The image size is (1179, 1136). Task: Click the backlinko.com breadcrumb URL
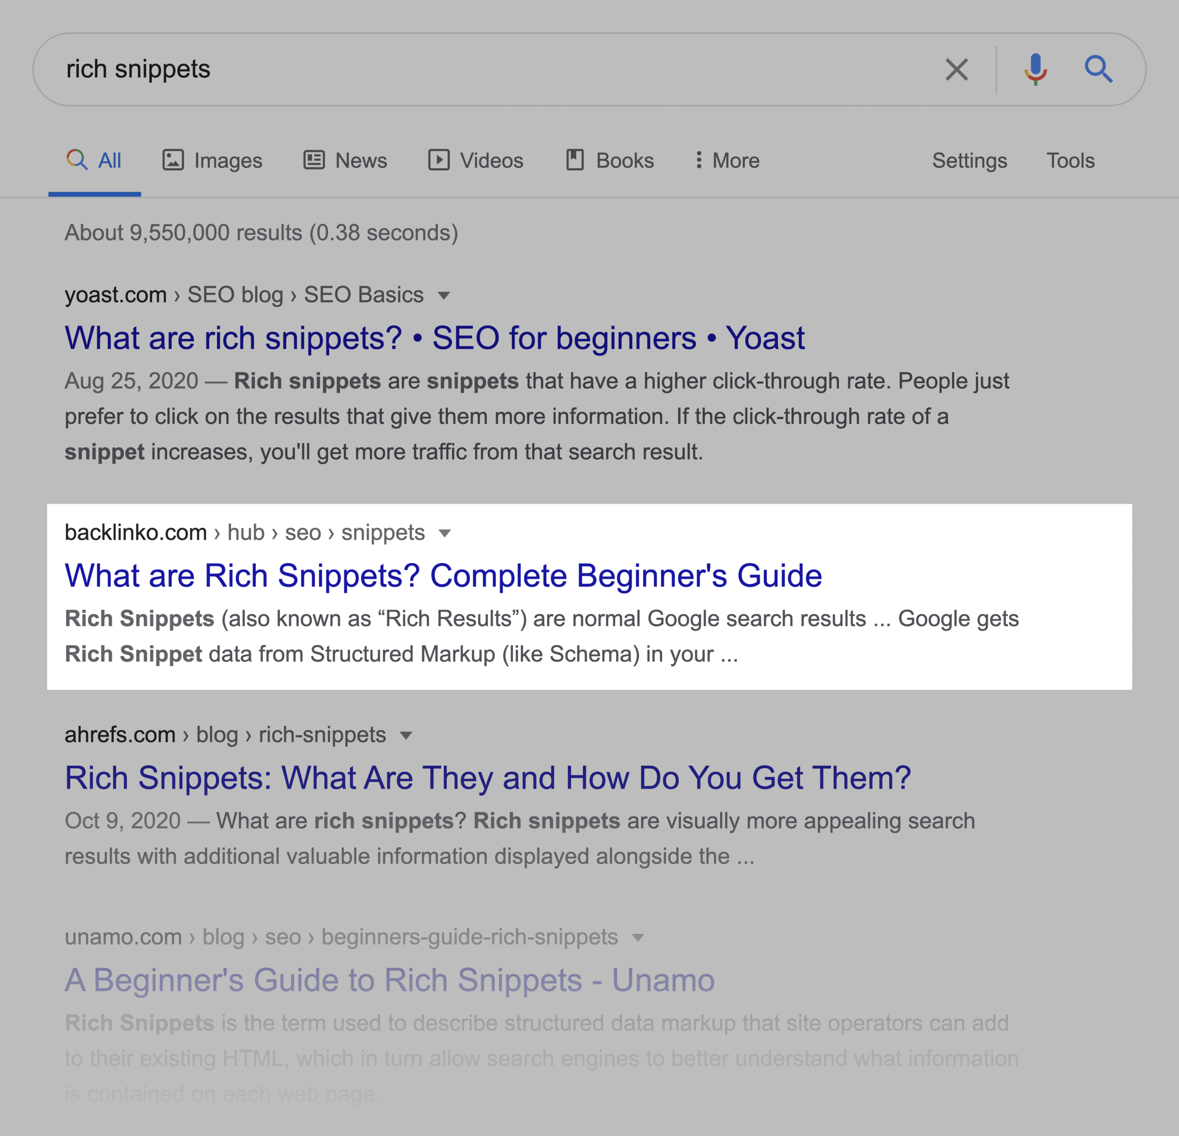click(x=245, y=533)
